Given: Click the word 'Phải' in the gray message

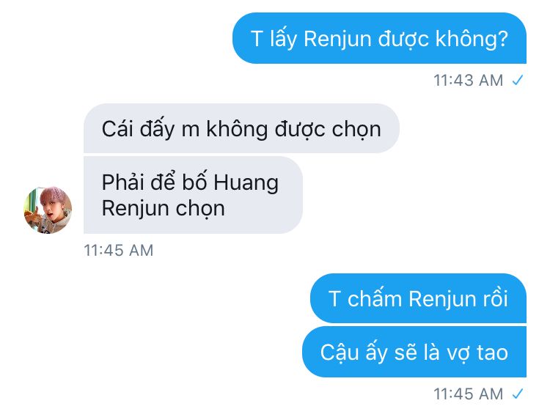Looking at the screenshot, I should pos(122,182).
